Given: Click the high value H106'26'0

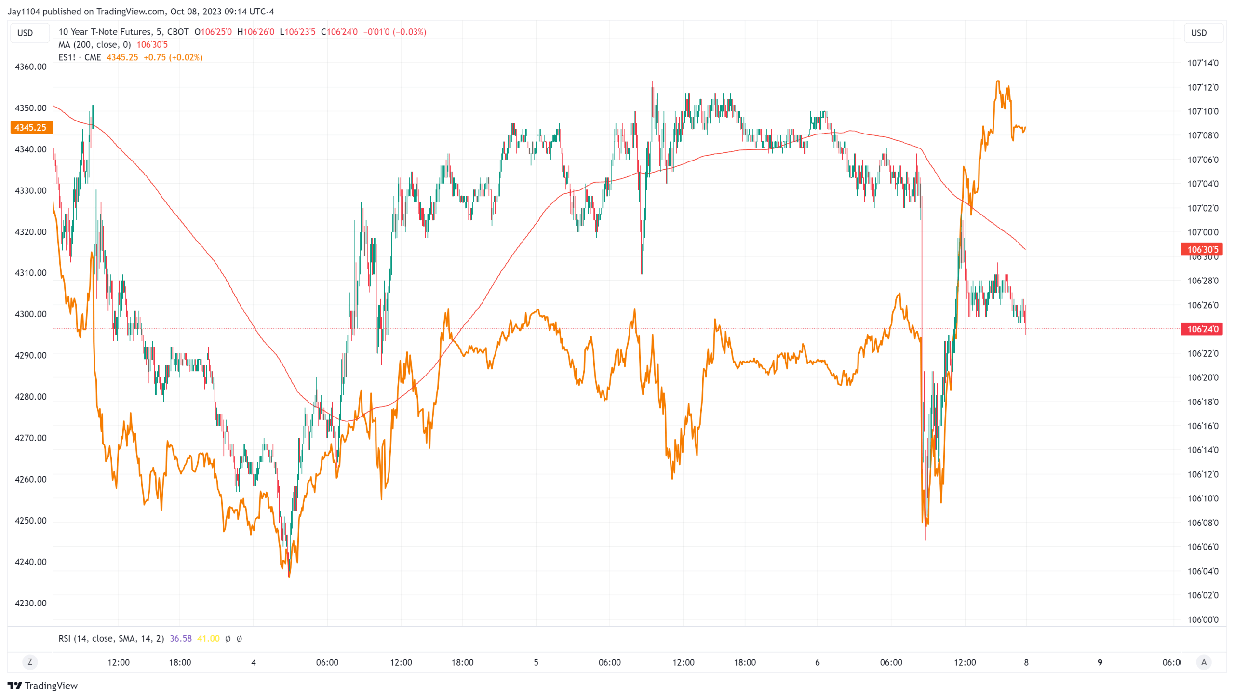Looking at the screenshot, I should [255, 32].
